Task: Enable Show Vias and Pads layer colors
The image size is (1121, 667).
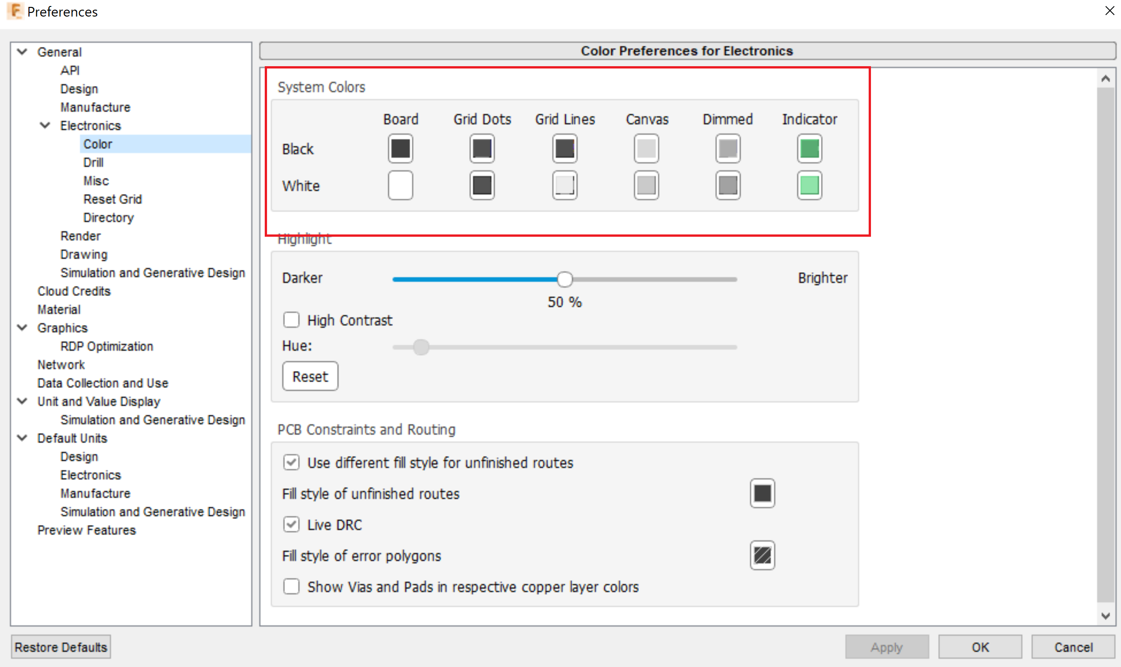Action: [x=291, y=587]
